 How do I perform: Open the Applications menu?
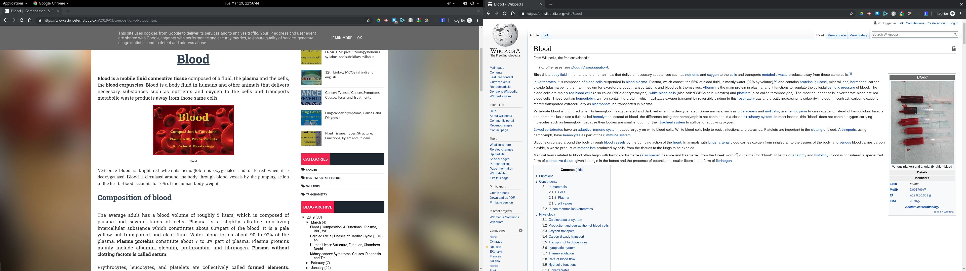pyautogui.click(x=15, y=3)
